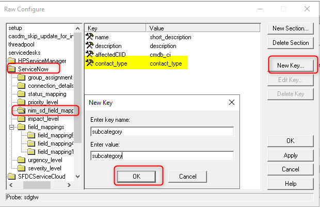Click the hammer icon beside contact_type key

[90, 63]
